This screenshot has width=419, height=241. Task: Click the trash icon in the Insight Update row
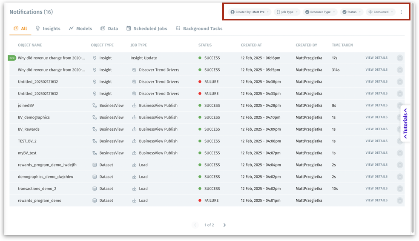(x=400, y=58)
